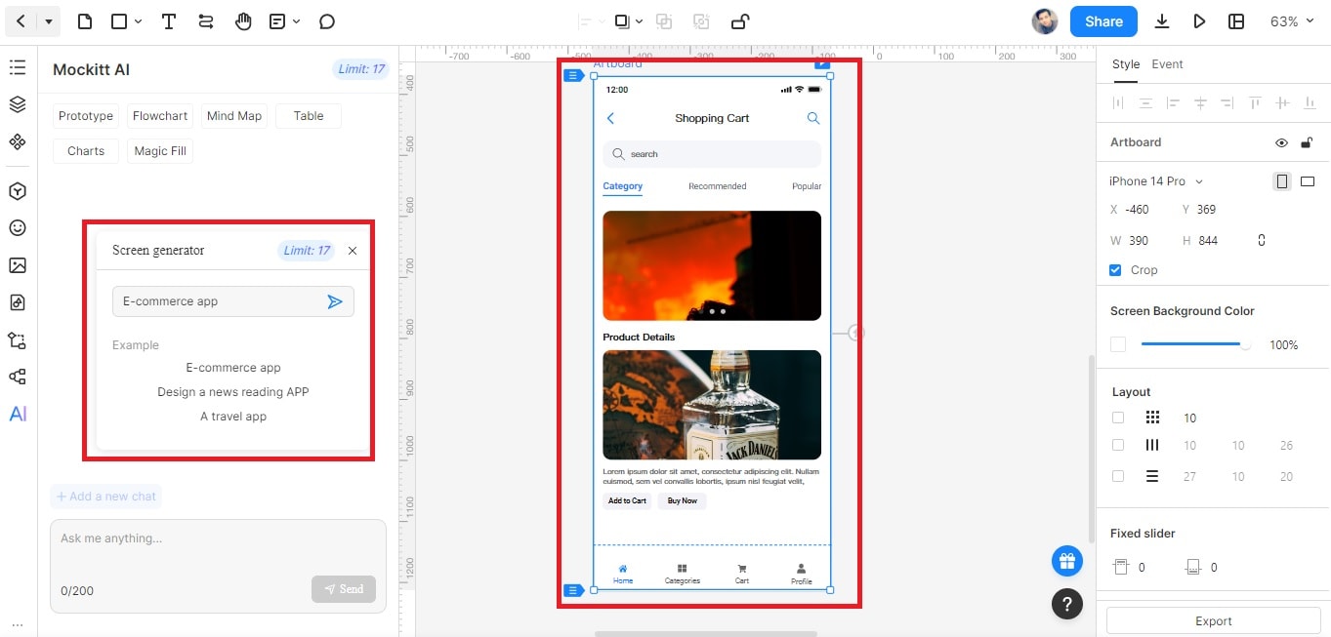Viewport: 1331px width, 637px height.
Task: Select the sticky note tool
Action: [x=277, y=20]
